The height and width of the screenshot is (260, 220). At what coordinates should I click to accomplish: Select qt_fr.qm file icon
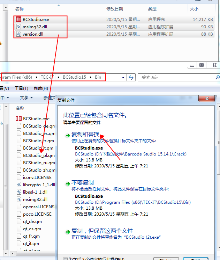(19, 236)
